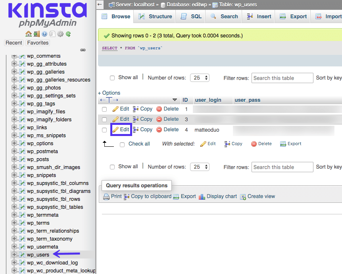Enable Show all rows checkbox
This screenshot has height=274, width=342.
112,77
